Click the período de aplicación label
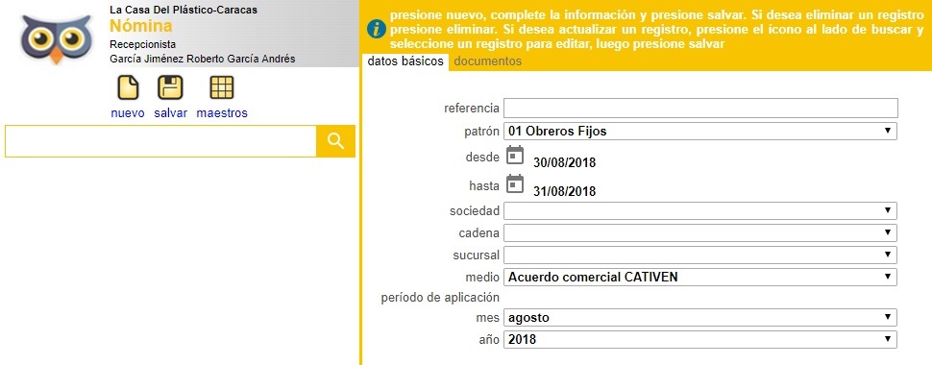The height and width of the screenshot is (365, 932). pos(440,298)
